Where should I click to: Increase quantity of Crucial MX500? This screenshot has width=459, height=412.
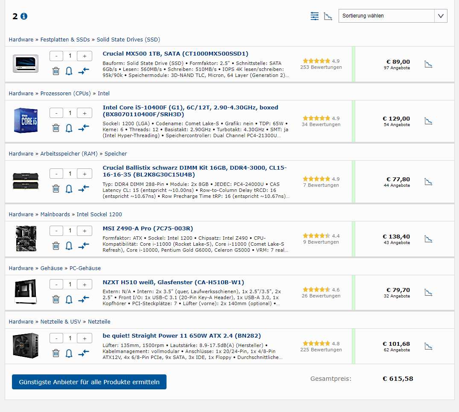(x=85, y=56)
